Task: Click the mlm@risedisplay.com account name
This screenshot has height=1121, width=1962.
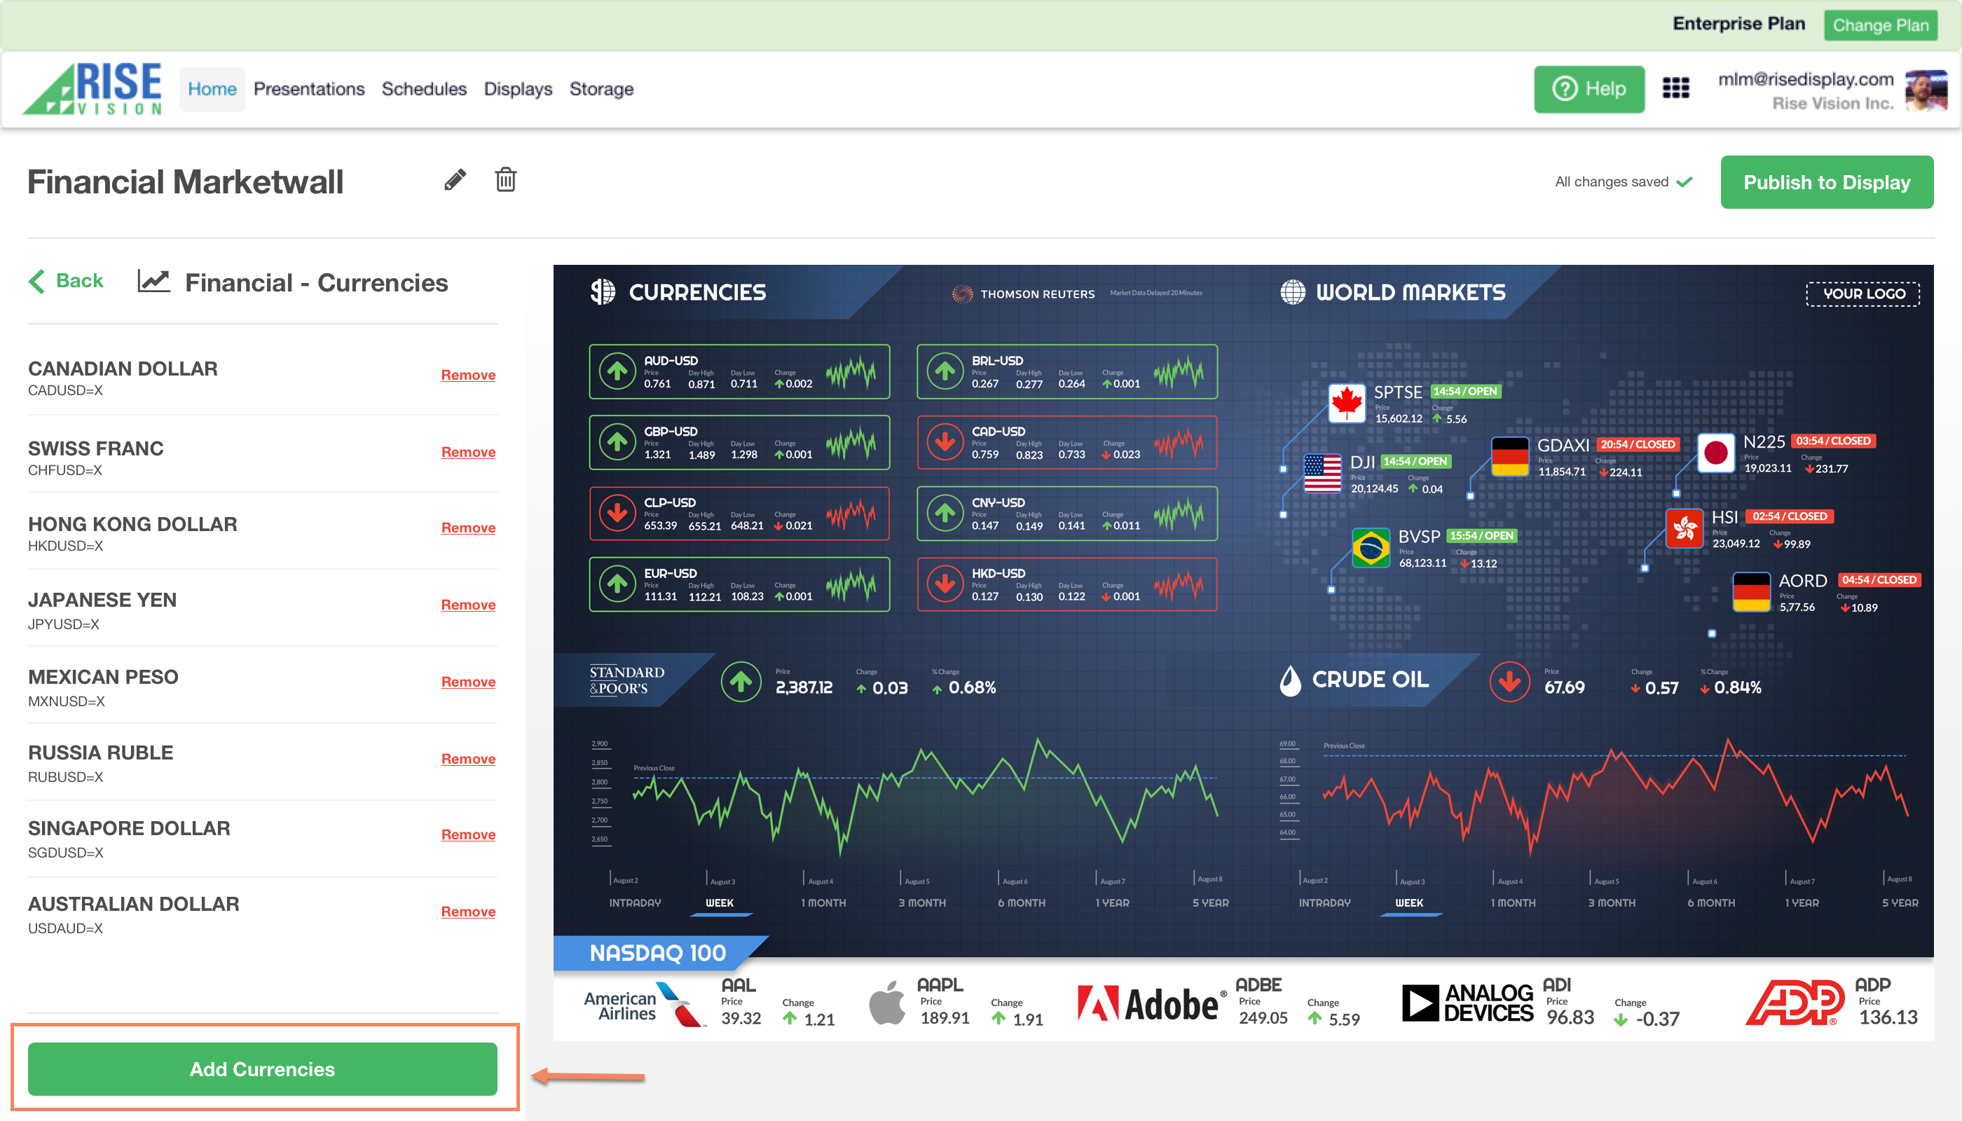Action: pyautogui.click(x=1806, y=79)
